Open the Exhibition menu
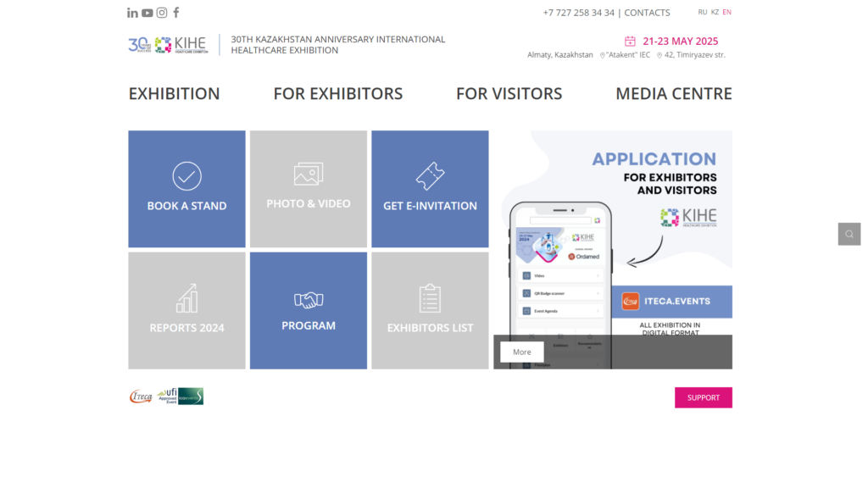Image resolution: width=868 pixels, height=488 pixels. click(175, 93)
